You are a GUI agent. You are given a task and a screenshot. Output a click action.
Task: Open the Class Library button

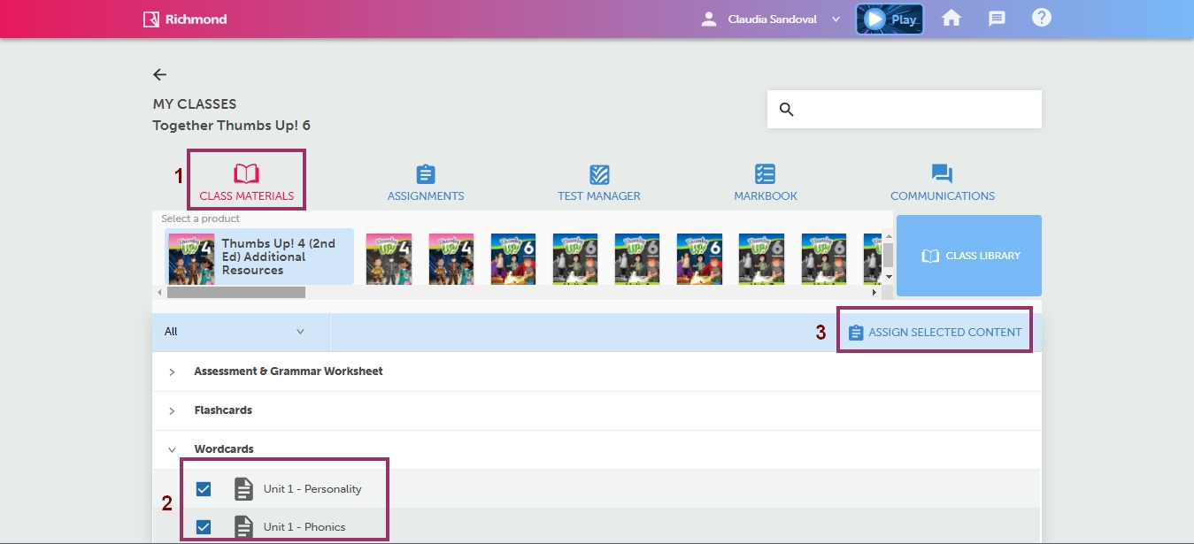coord(969,256)
